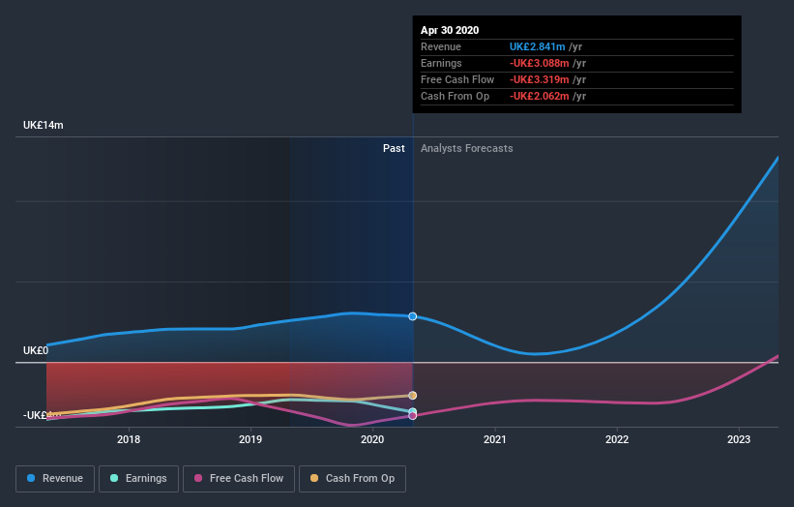Click the -UK£3.319m free cash flow value
This screenshot has height=507, width=794.
pos(540,79)
